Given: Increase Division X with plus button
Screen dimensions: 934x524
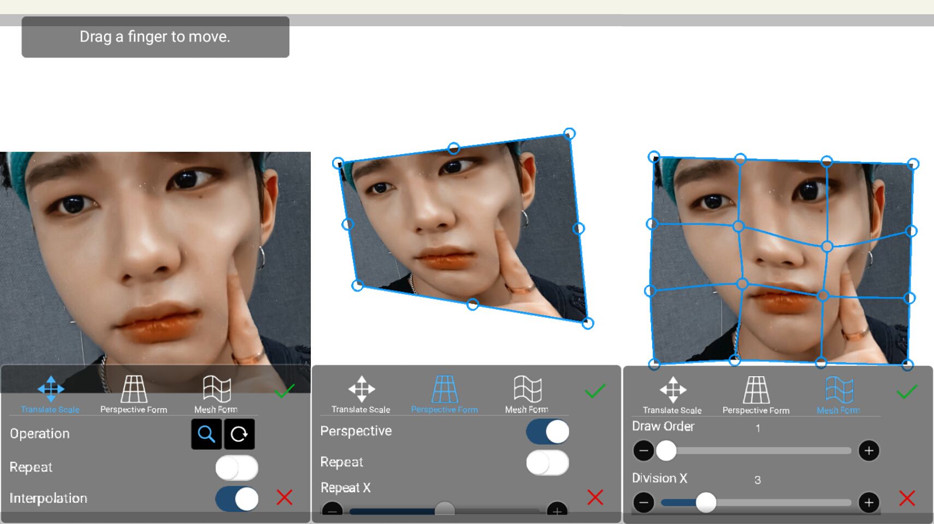Looking at the screenshot, I should [869, 502].
